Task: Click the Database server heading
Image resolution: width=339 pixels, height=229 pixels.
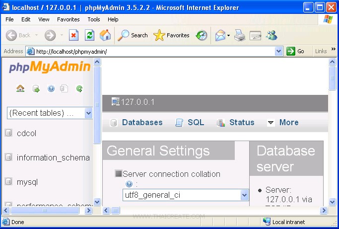Action: (x=285, y=158)
